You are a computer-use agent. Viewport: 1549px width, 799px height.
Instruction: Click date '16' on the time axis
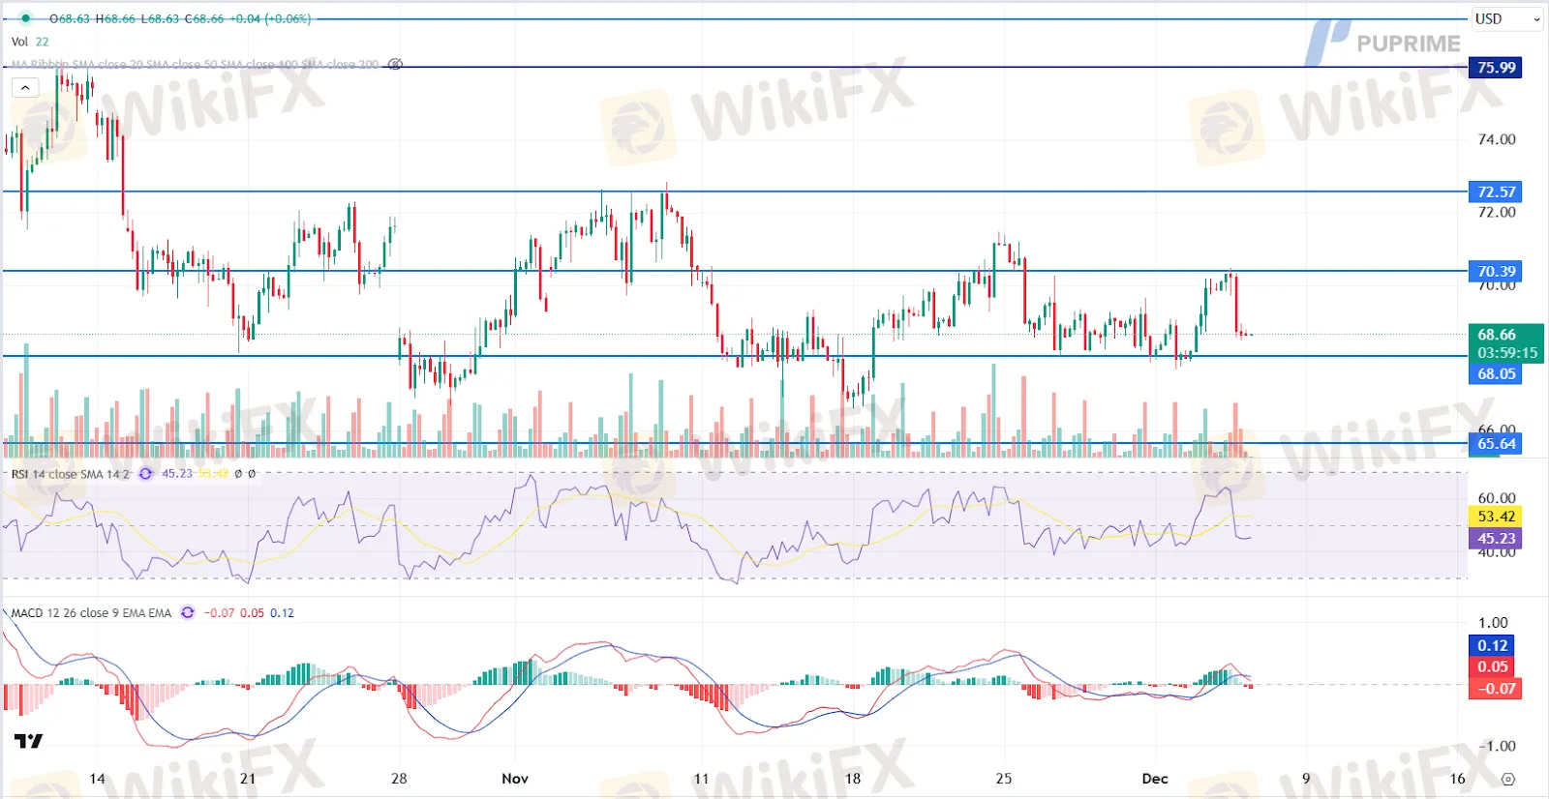click(x=1458, y=779)
